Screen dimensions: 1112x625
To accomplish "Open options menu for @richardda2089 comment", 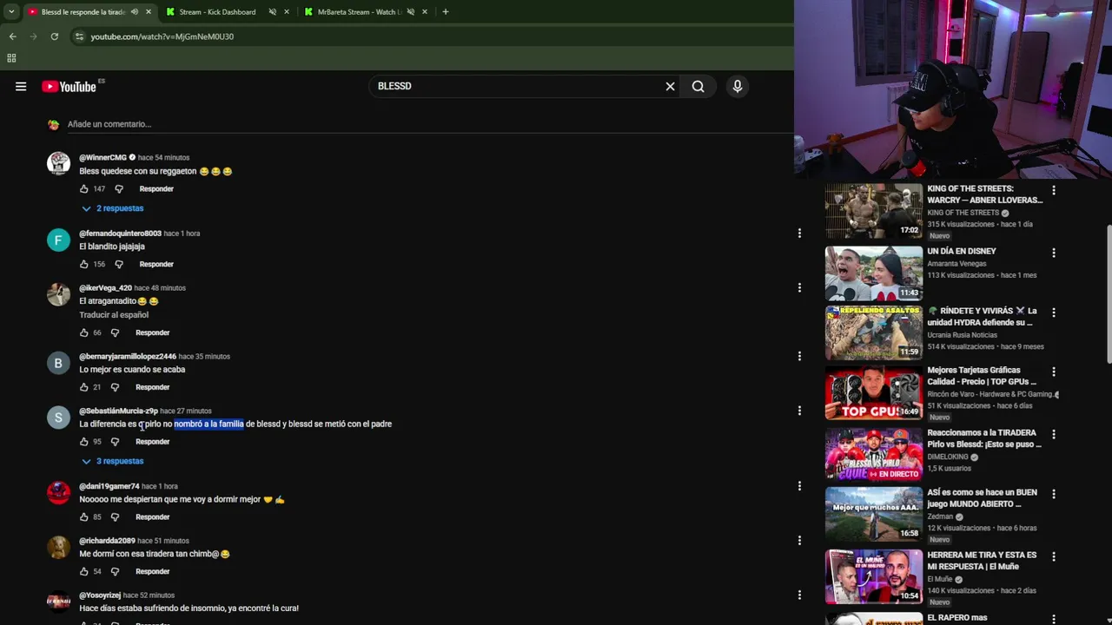I will tap(799, 541).
